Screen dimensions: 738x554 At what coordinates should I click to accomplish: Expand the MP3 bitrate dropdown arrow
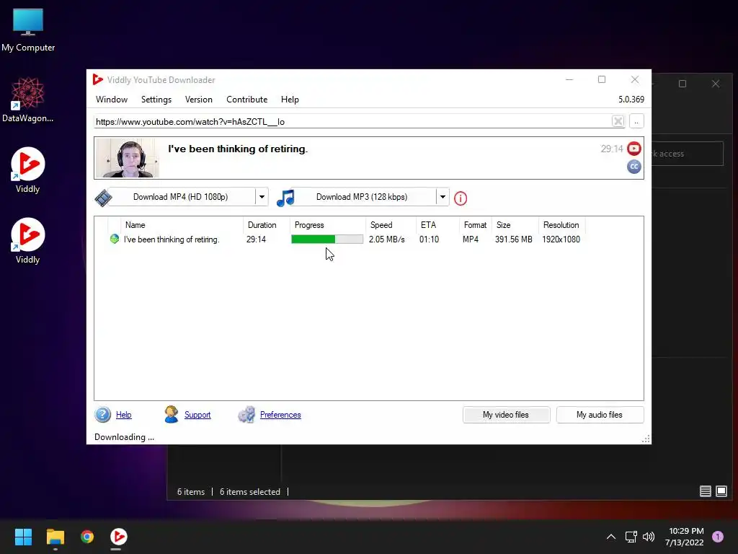[x=443, y=197]
